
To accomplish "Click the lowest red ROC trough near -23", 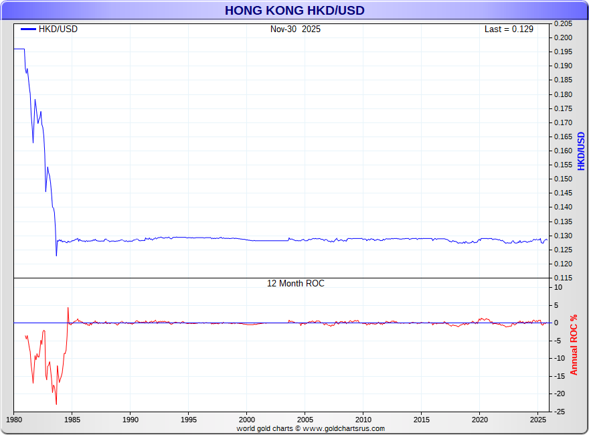I will coord(56,404).
